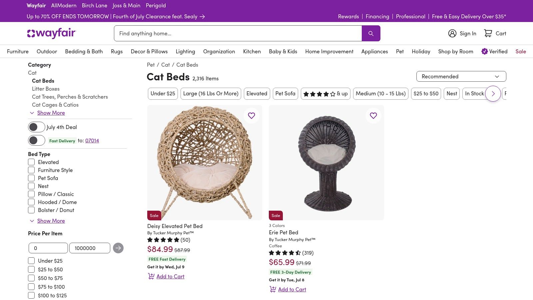Switch to Birch Lane site tab
The height and width of the screenshot is (300, 533).
[x=95, y=5]
